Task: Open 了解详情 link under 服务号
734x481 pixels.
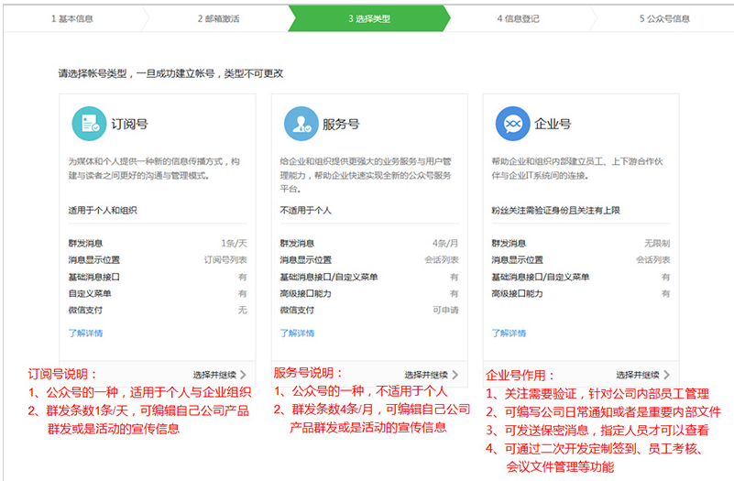Action: tap(297, 333)
